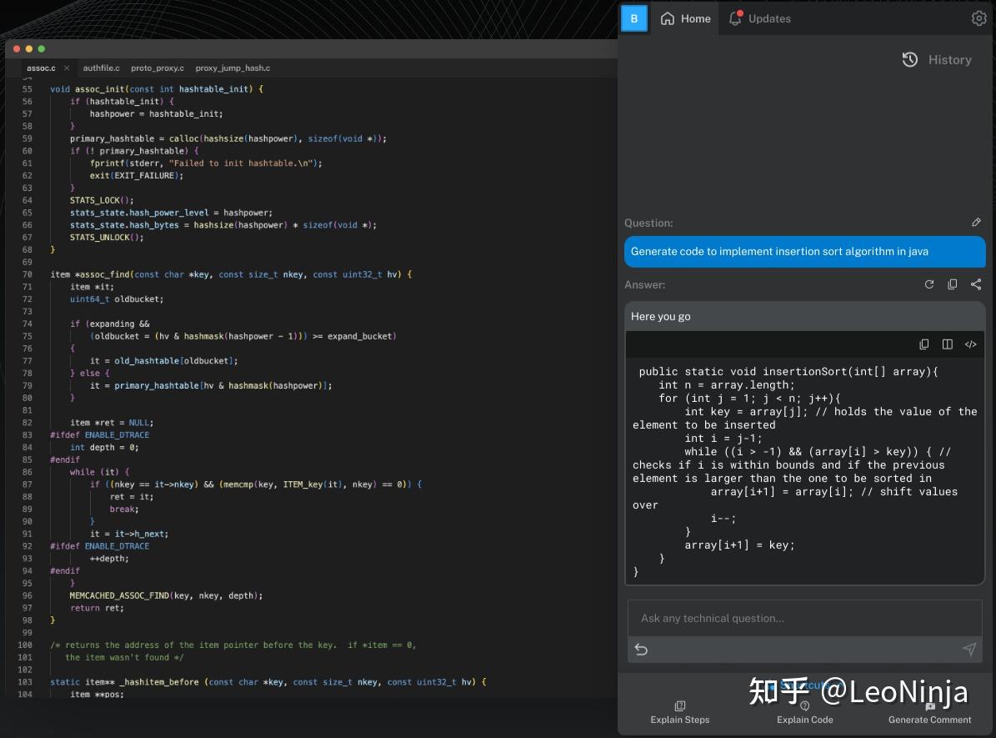
Task: Click insertionSort method signature in answer
Action: tap(788, 372)
